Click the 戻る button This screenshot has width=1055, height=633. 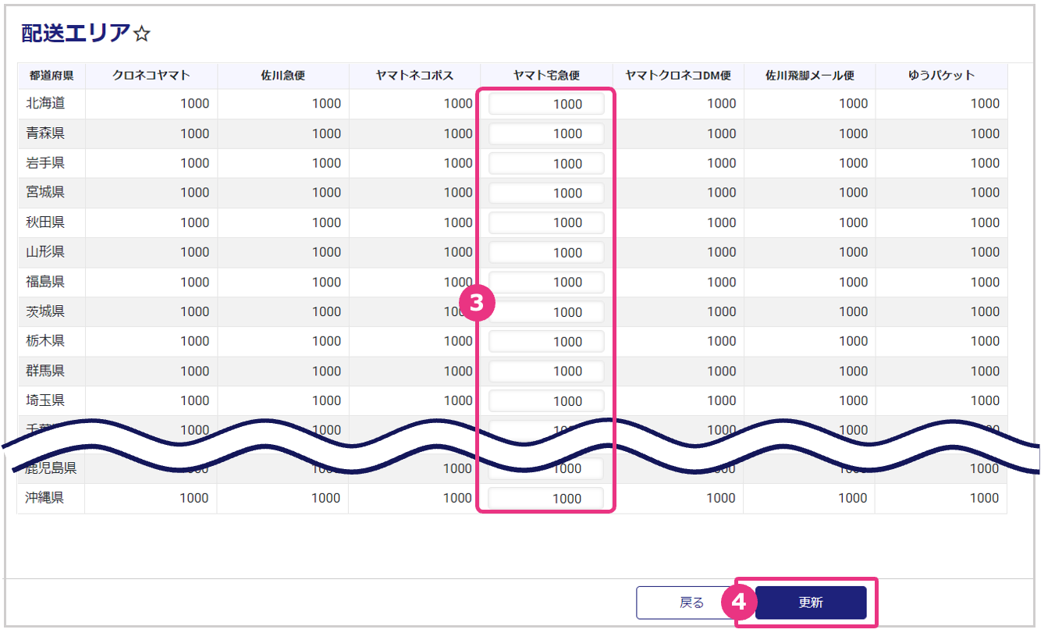click(x=691, y=603)
